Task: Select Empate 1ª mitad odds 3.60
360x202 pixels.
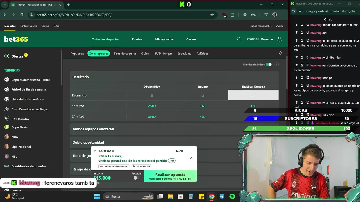Action: (x=202, y=106)
